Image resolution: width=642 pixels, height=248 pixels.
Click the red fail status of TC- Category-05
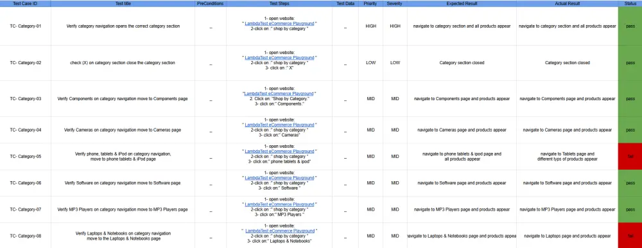coord(630,157)
